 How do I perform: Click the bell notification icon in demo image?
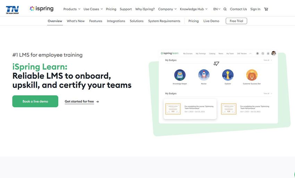coord(268,54)
